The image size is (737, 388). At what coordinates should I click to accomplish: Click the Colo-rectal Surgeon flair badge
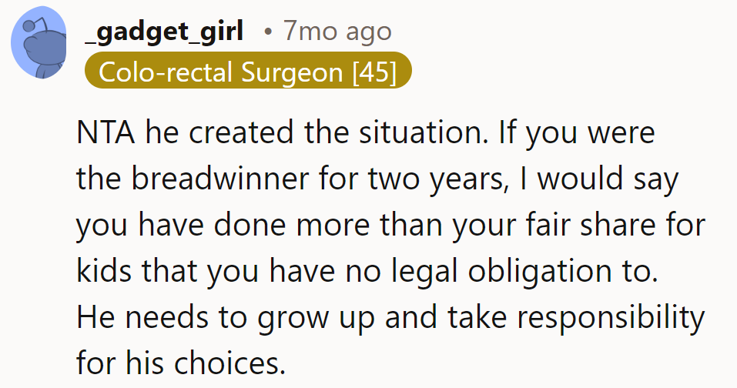(x=247, y=72)
